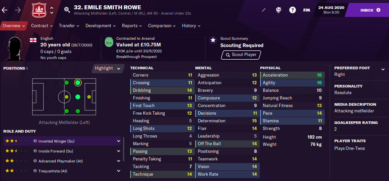Open the search magnifier icon

pyautogui.click(x=67, y=10)
